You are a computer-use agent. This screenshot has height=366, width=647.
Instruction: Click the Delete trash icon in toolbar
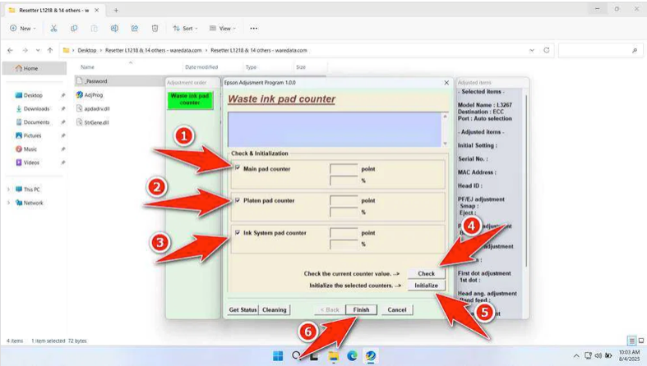point(153,28)
